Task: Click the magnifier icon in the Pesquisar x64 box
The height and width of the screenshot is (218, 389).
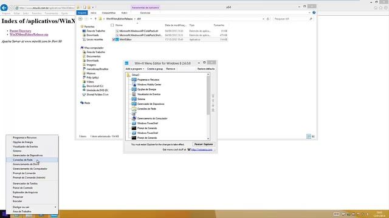Action: pos(311,19)
